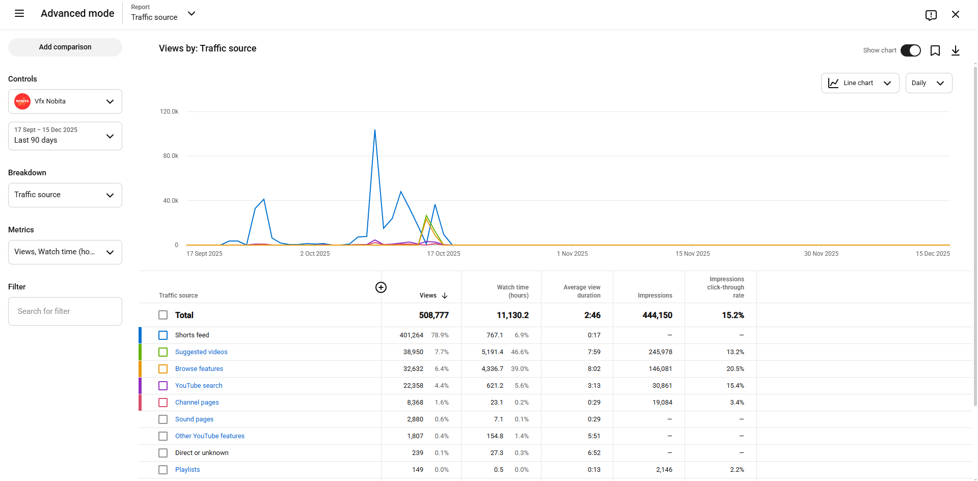This screenshot has width=978, height=481.
Task: Toggle the Show chart switch off
Action: click(910, 50)
